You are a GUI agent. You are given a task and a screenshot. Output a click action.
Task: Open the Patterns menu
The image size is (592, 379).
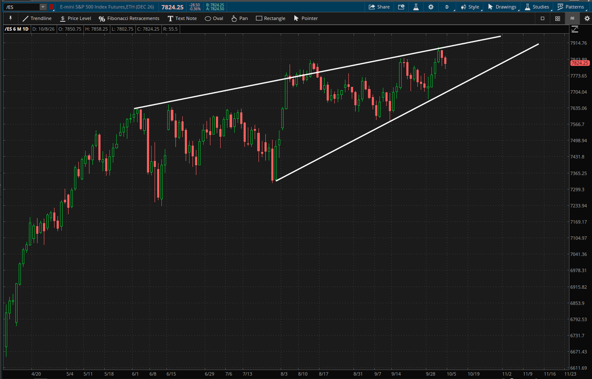[x=571, y=7]
